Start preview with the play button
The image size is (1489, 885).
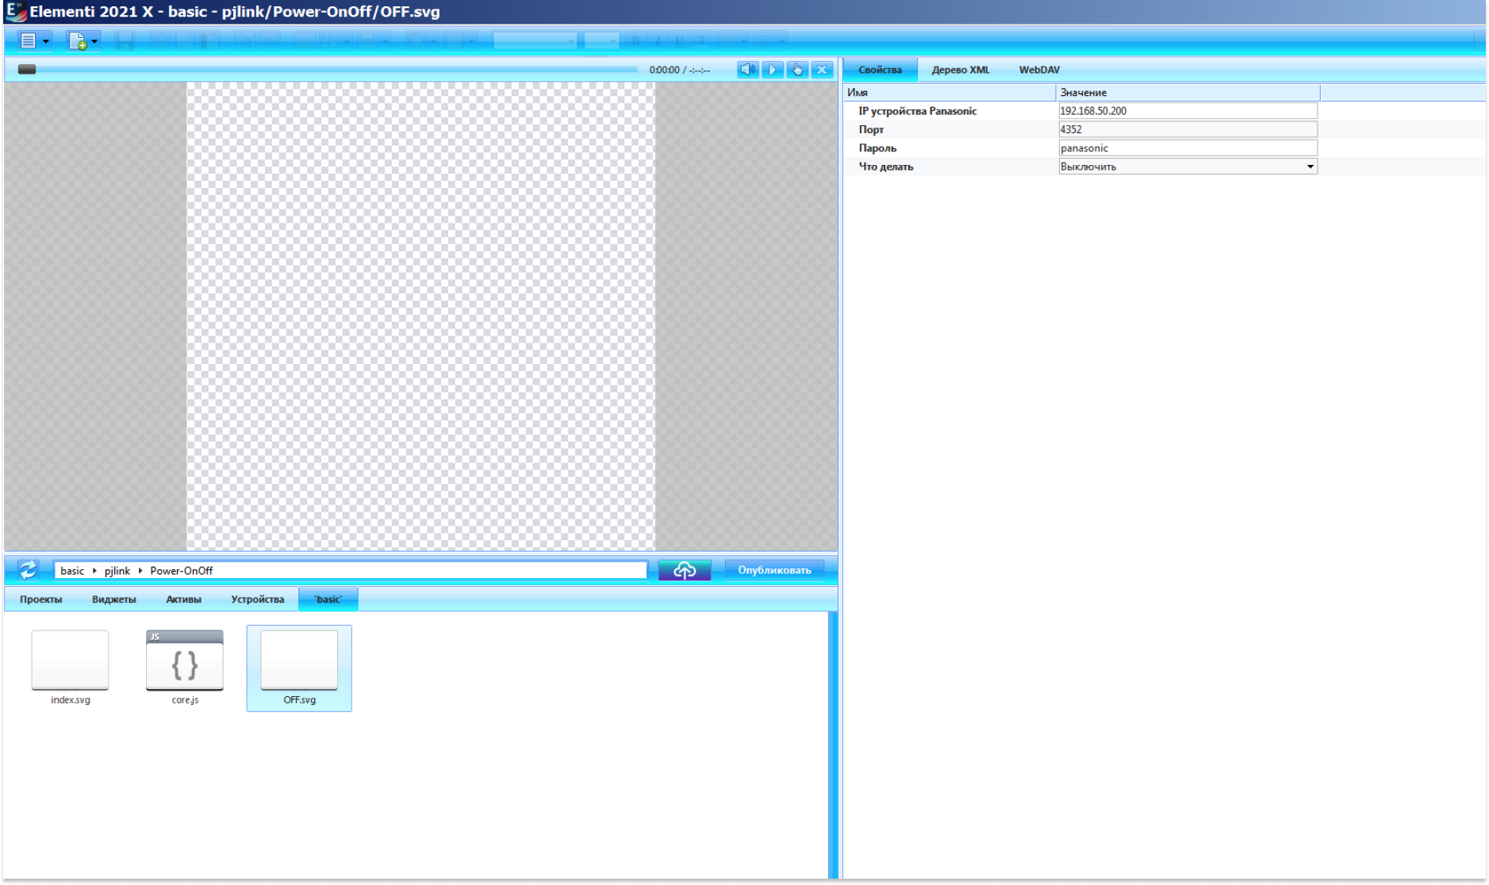[x=773, y=70]
